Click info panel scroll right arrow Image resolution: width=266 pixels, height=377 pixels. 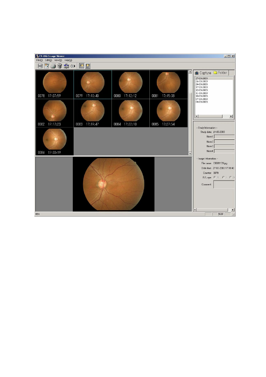point(233,210)
